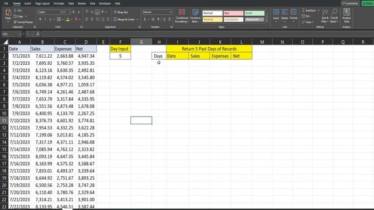Open the font name dropdown
This screenshot has height=210, width=374.
point(61,12)
